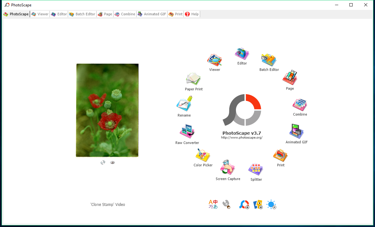Switch to the Print tab in the top bar

tap(176, 14)
